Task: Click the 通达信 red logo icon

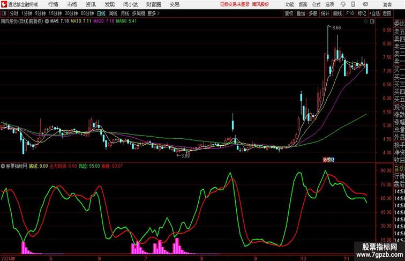Action: (4, 4)
